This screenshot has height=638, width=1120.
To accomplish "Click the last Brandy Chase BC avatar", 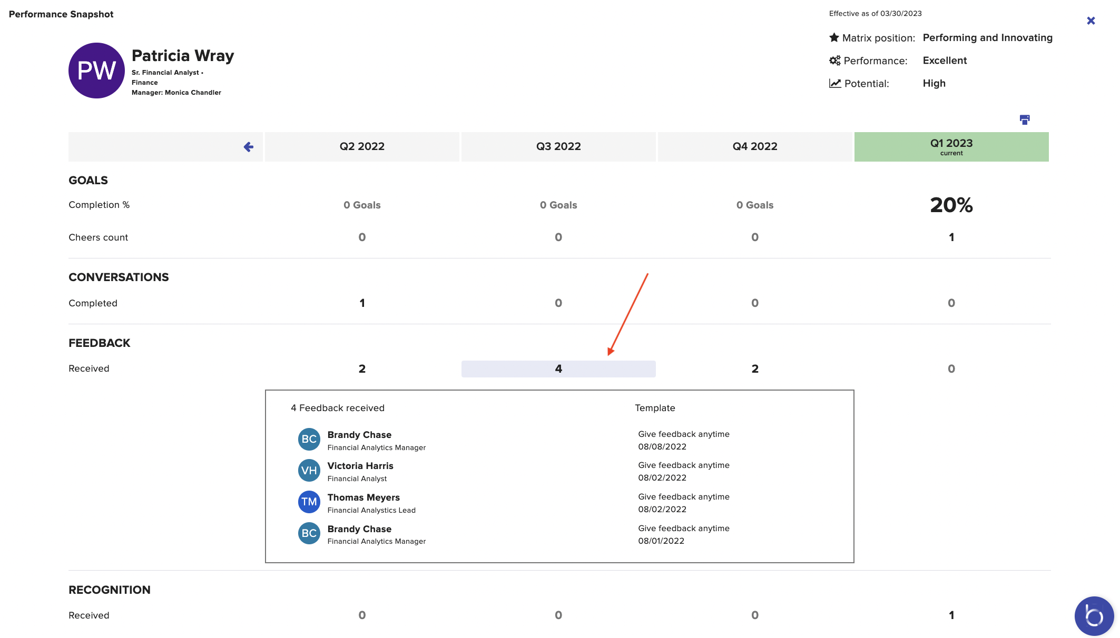I will pyautogui.click(x=309, y=533).
